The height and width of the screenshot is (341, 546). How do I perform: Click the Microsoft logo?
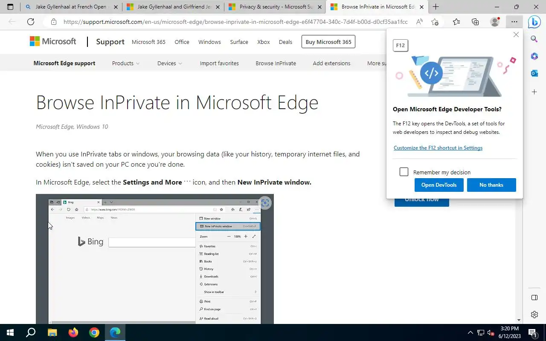(53, 41)
